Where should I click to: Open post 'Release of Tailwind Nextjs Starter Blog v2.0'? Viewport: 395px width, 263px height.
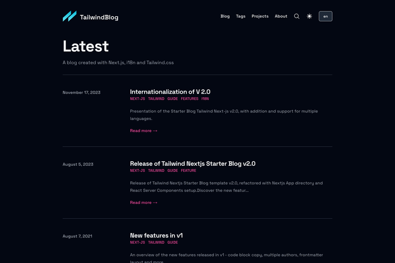coord(193,164)
